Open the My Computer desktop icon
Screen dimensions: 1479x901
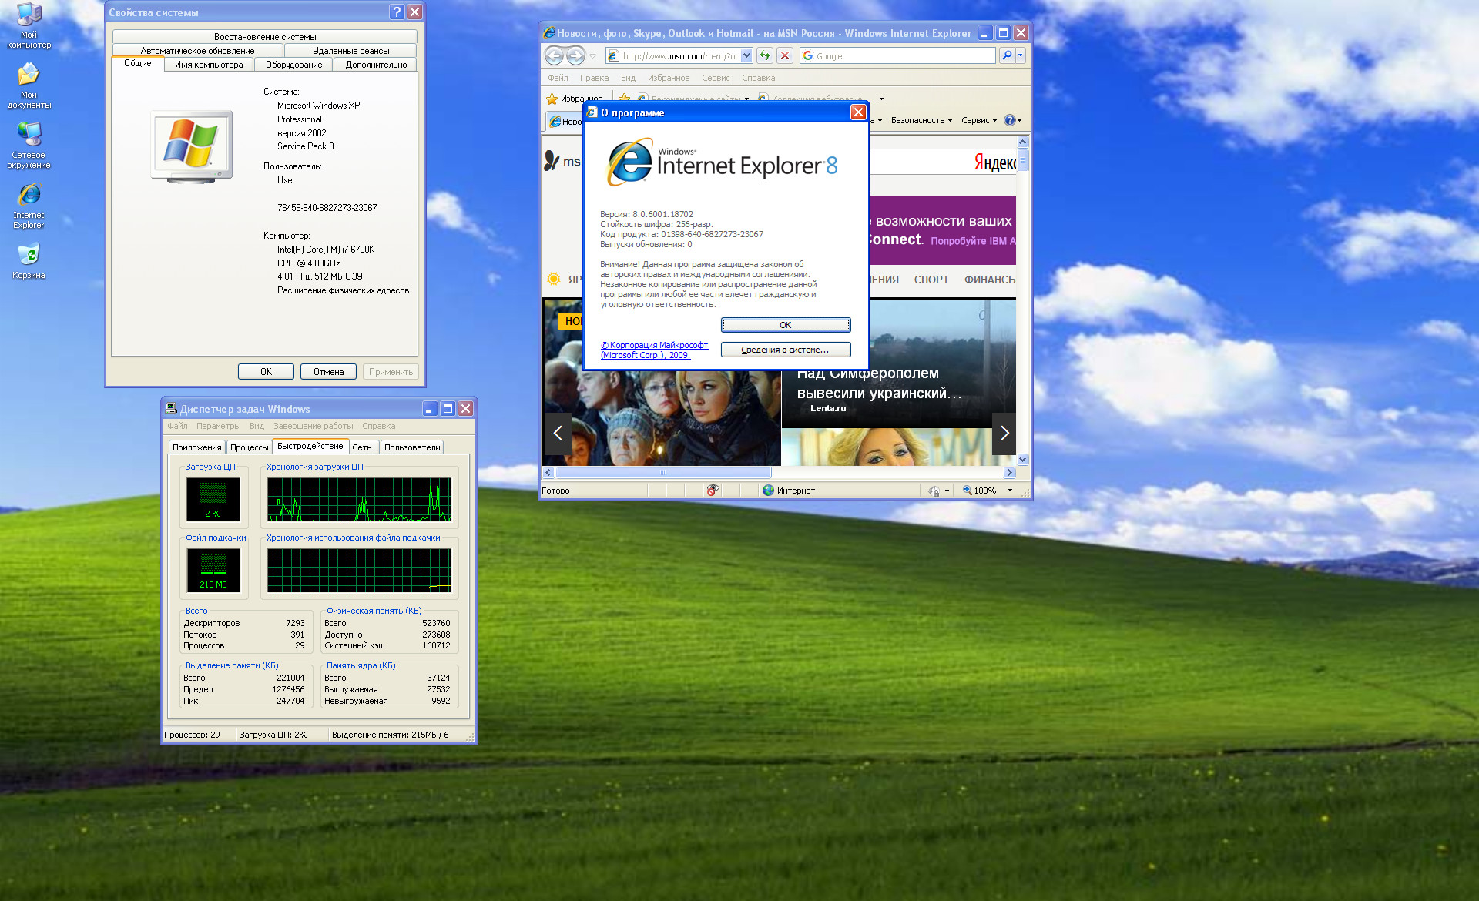point(29,25)
